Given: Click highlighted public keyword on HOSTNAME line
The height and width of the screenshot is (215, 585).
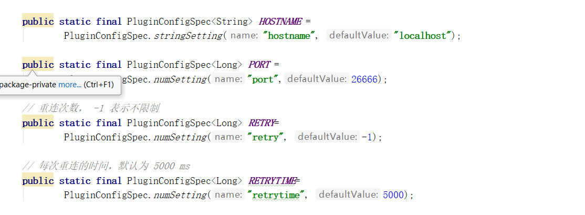Looking at the screenshot, I should [38, 22].
